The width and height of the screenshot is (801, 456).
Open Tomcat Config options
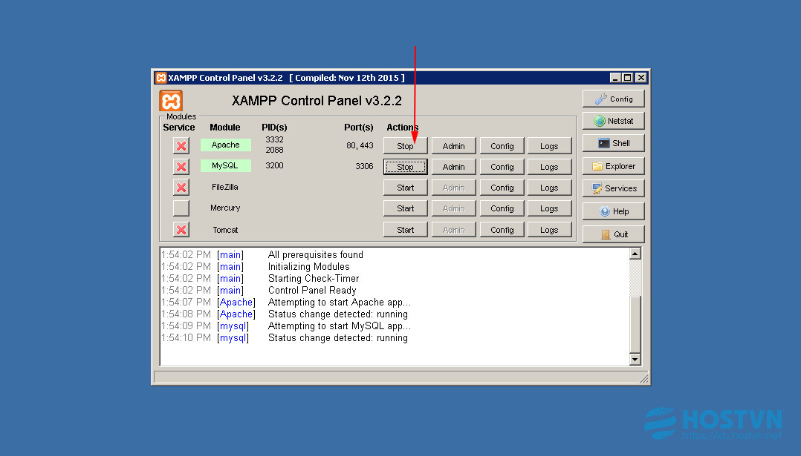pyautogui.click(x=502, y=231)
